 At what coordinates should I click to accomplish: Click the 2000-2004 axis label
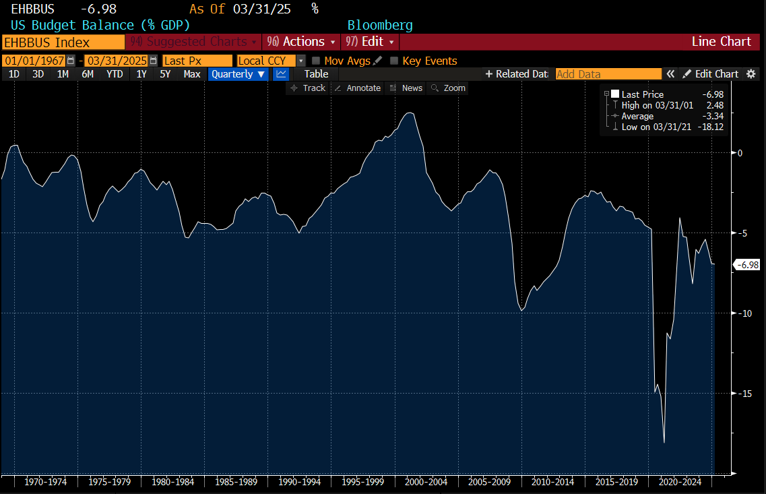[426, 482]
